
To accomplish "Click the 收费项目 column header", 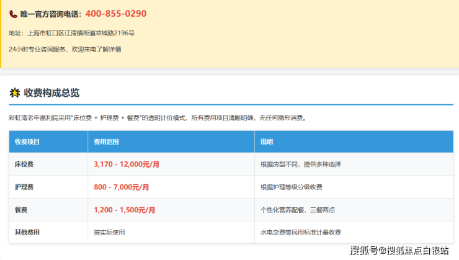I will coord(27,141).
